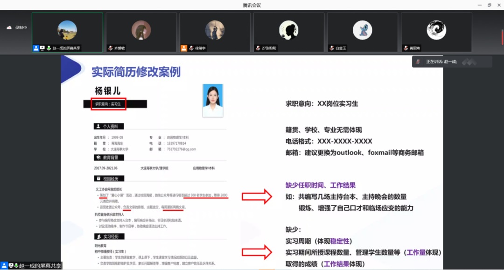Screen dimensions: 504x270
Task: Select 黄丽纬's participant avatar
Action: coord(436,30)
